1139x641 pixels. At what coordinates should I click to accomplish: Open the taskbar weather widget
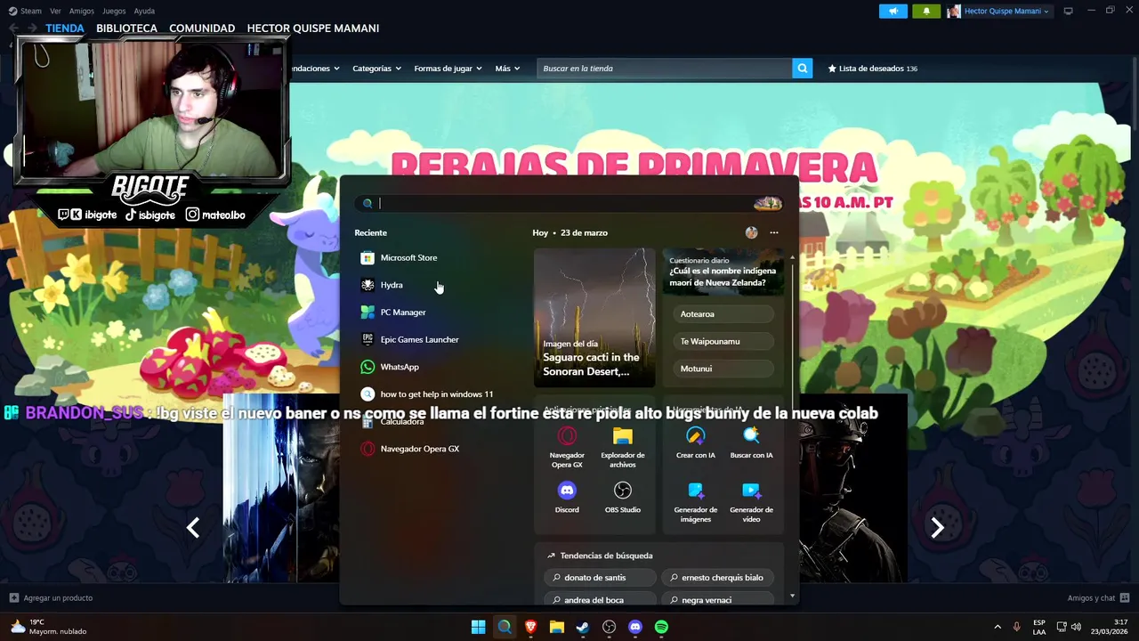point(49,627)
